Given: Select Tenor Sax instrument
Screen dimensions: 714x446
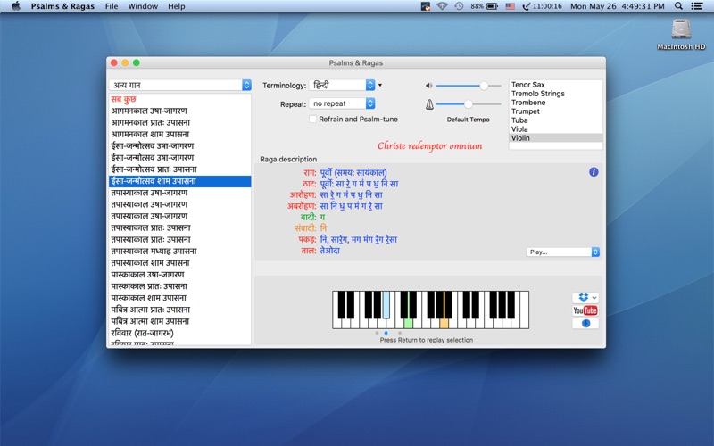Looking at the screenshot, I should (x=529, y=85).
